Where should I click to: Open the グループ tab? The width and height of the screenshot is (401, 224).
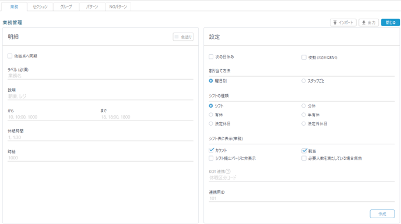[x=66, y=7]
